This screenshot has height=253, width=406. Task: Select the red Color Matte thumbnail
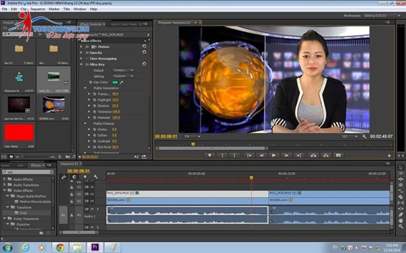[19, 133]
